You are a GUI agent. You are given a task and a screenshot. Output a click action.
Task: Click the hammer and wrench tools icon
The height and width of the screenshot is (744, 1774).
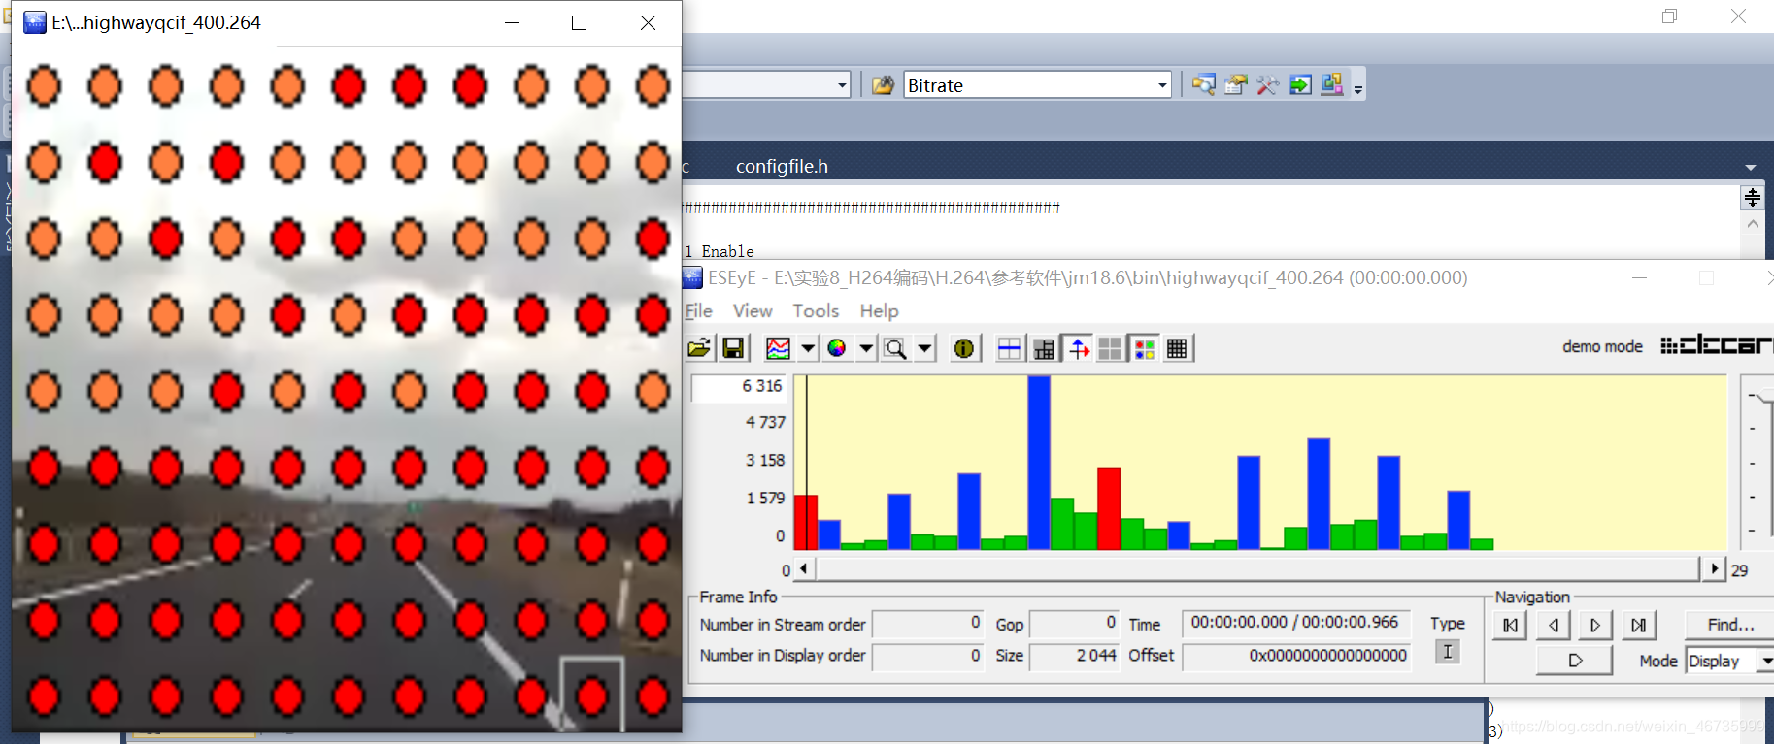tap(1267, 84)
